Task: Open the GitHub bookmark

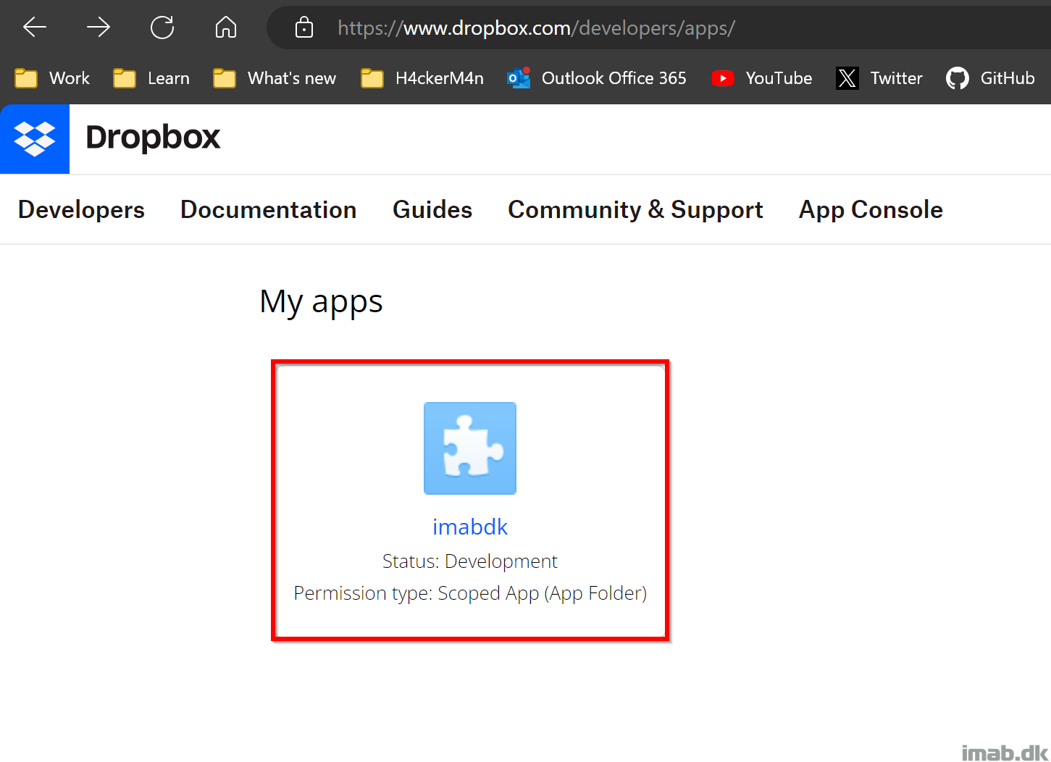Action: click(990, 78)
